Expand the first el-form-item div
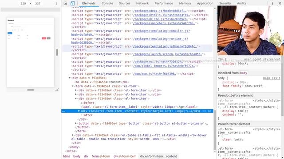This screenshot has width=284, height=159. point(76,90)
